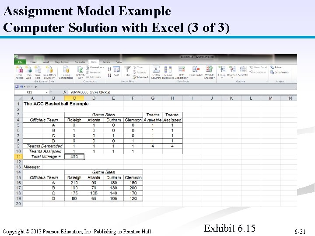Clear the current filter
This screenshot has width=315, height=236.
(138, 67)
